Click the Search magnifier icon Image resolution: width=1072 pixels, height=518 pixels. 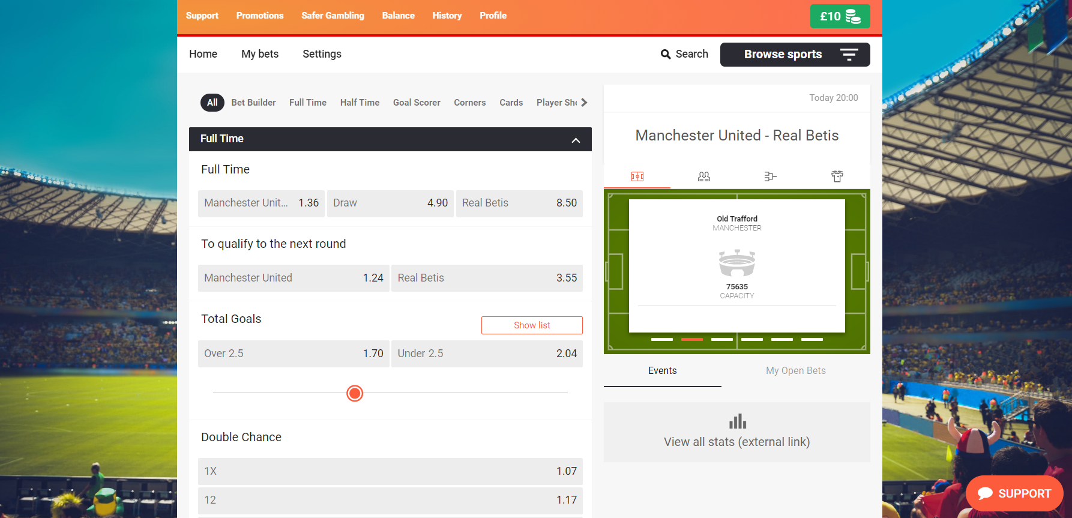click(x=666, y=54)
